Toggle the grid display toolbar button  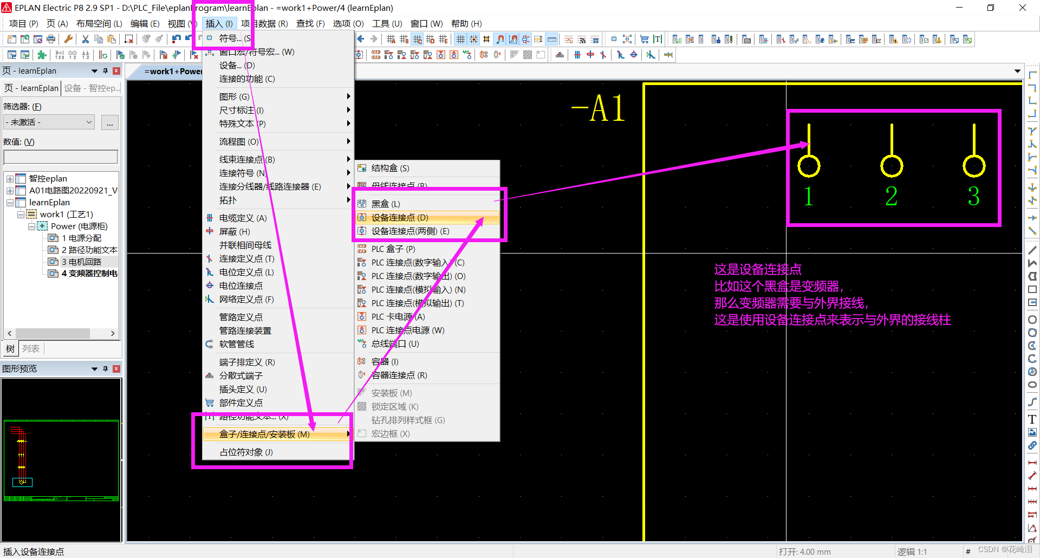click(461, 38)
